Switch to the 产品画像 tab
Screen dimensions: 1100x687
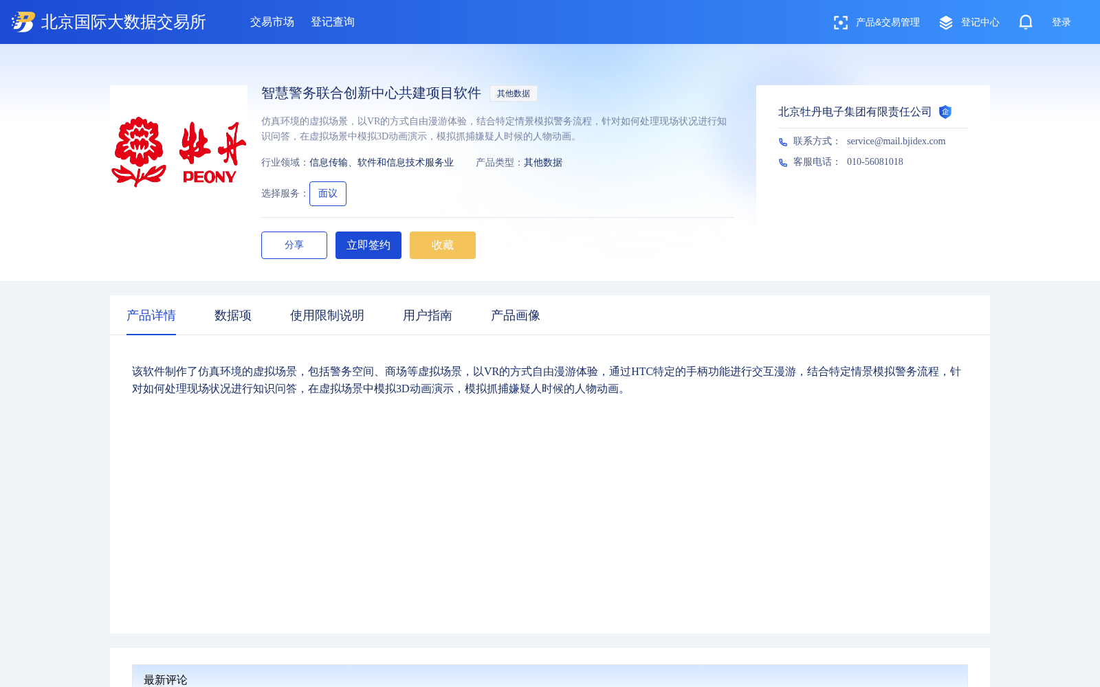point(516,315)
